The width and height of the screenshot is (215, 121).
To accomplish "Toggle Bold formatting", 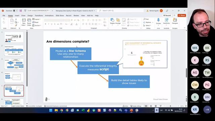I will 46,24.
